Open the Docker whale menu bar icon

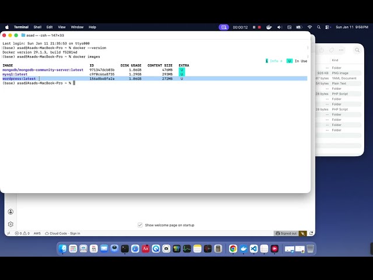(269, 27)
